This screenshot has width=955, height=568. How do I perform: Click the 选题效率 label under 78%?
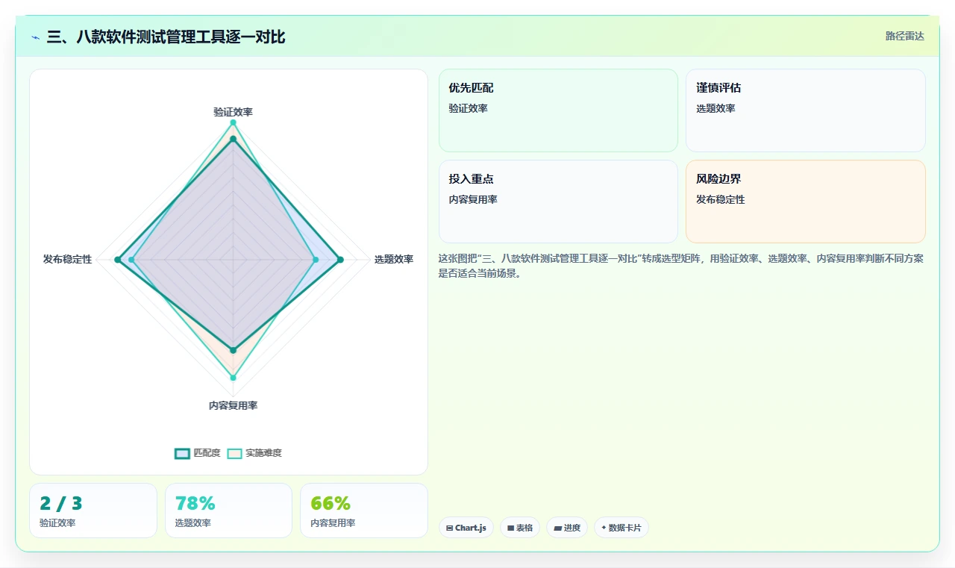193,523
